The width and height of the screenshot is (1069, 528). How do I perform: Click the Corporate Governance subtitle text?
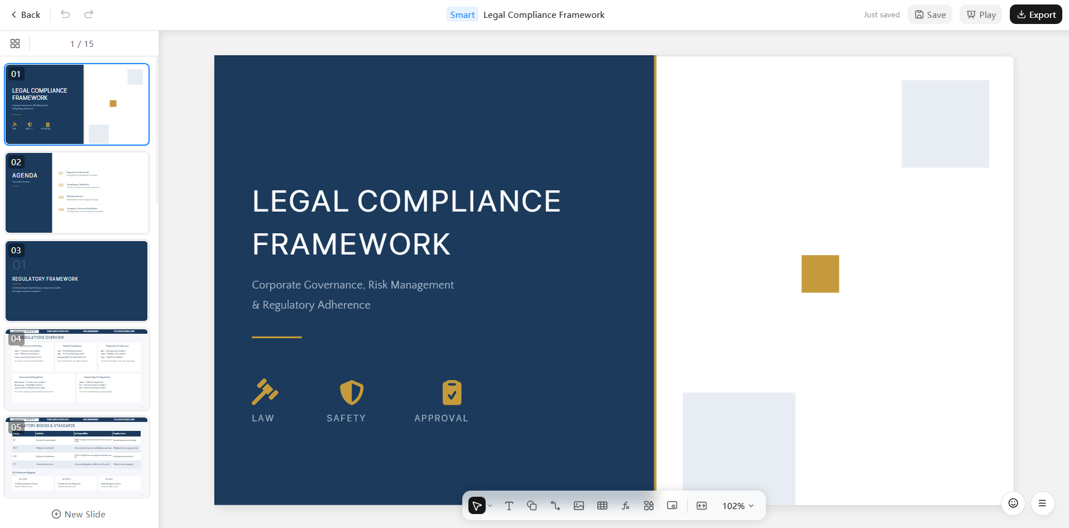[x=353, y=295]
